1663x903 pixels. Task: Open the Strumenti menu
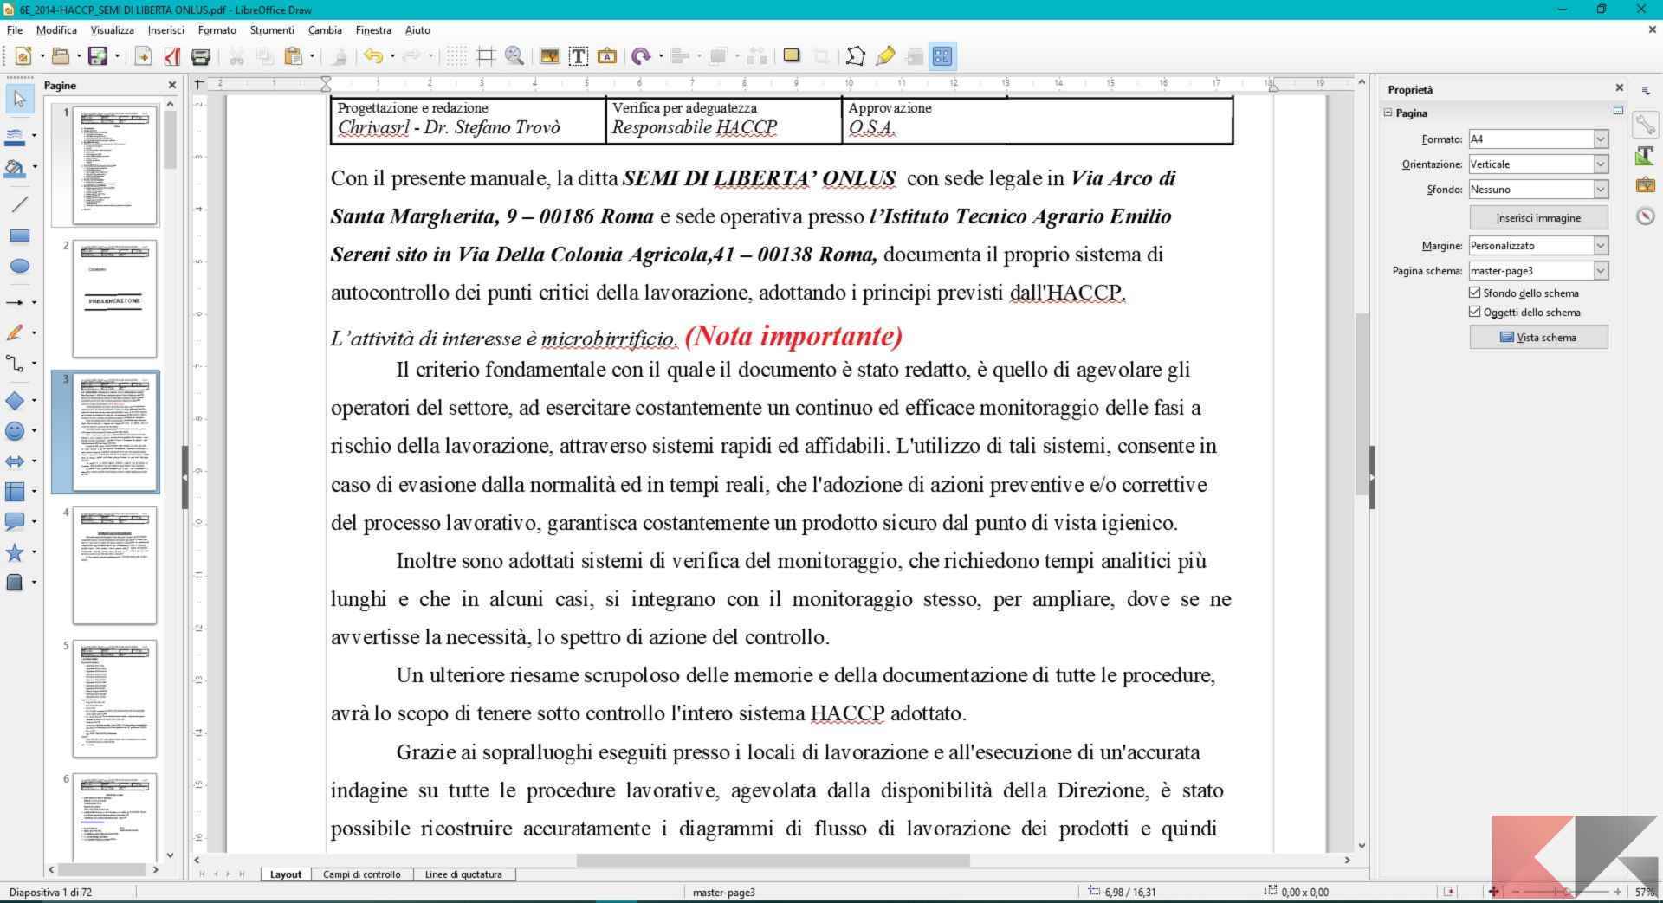(272, 29)
